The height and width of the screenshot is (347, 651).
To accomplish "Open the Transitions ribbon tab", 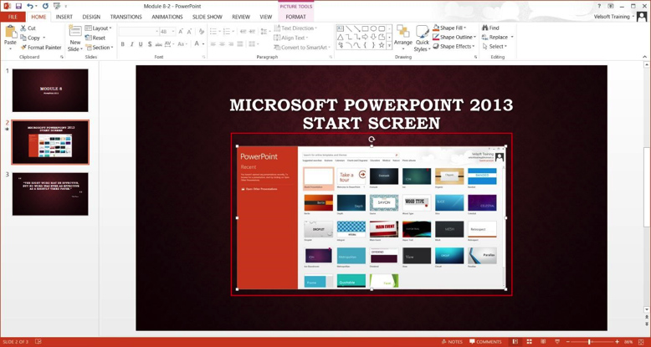I will (x=126, y=17).
